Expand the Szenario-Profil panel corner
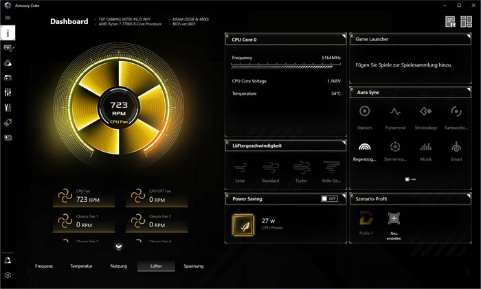 pyautogui.click(x=469, y=196)
